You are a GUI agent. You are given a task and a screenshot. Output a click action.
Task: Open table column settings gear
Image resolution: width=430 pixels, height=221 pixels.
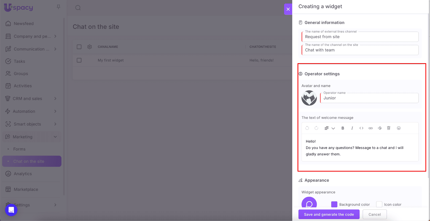(89, 47)
